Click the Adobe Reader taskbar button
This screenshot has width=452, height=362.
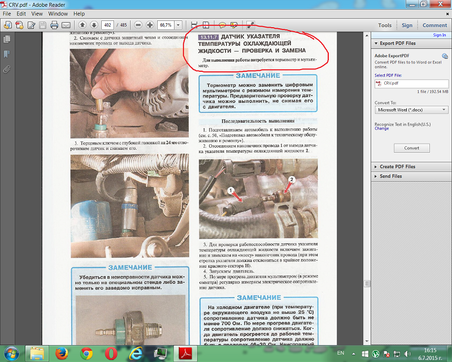(185, 354)
